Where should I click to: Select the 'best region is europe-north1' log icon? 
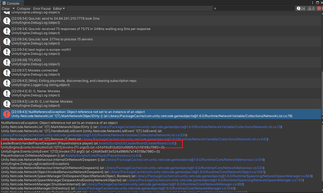pyautogui.click(x=7, y=52)
